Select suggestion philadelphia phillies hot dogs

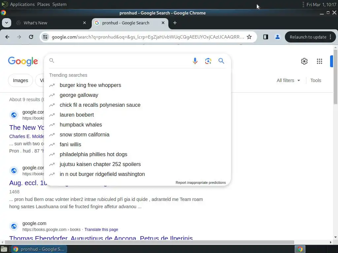point(137,155)
